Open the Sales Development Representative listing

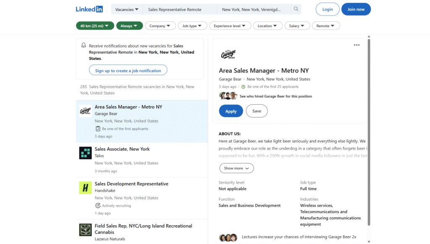(x=142, y=198)
